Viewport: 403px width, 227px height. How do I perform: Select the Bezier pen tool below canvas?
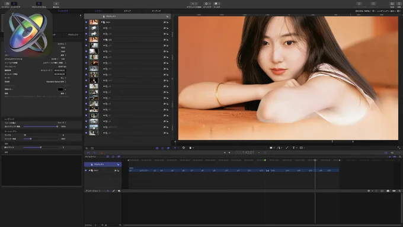coord(279,148)
